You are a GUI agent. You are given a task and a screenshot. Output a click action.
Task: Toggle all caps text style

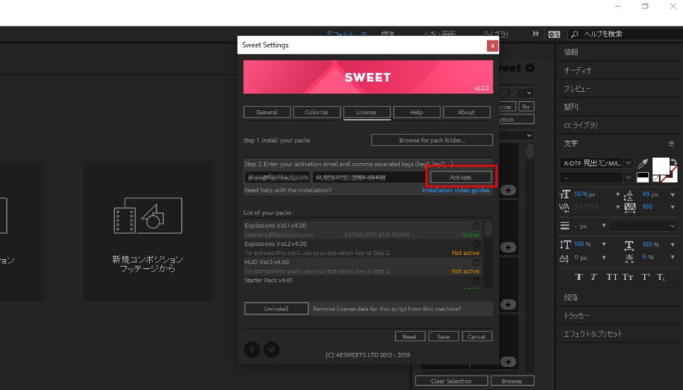(x=612, y=277)
